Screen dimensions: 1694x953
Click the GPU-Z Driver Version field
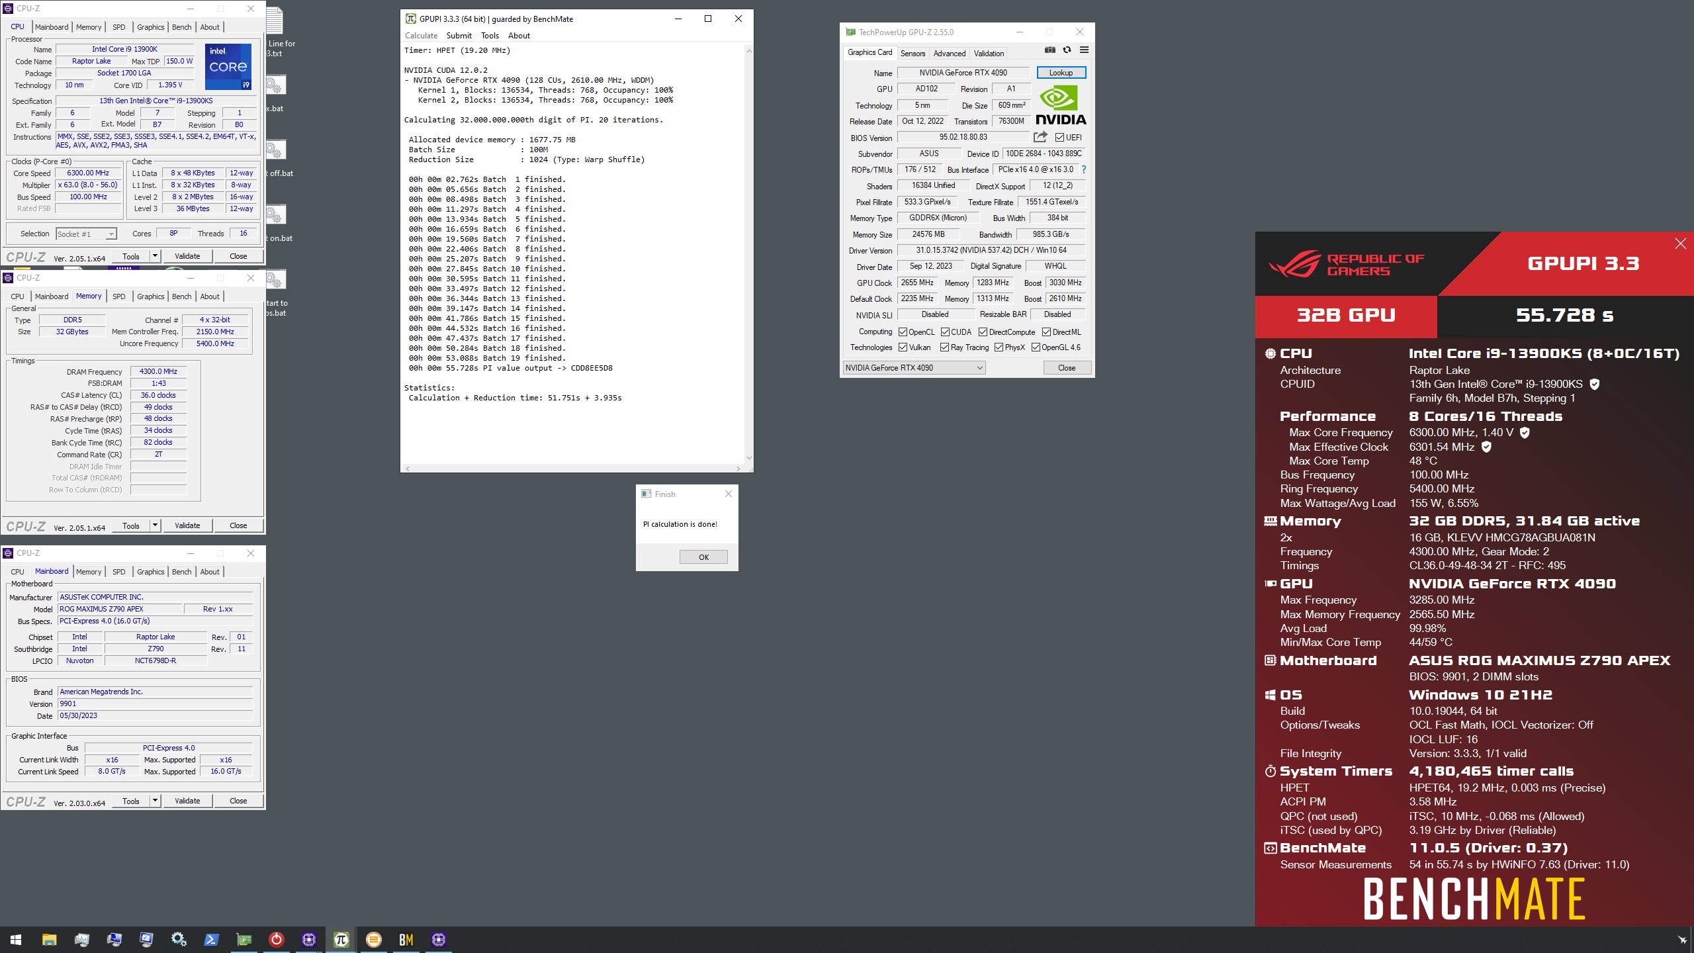coord(991,250)
